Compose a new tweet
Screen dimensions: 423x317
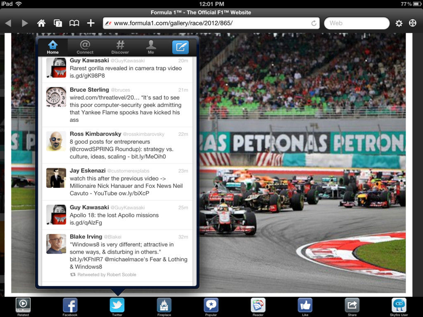[180, 47]
